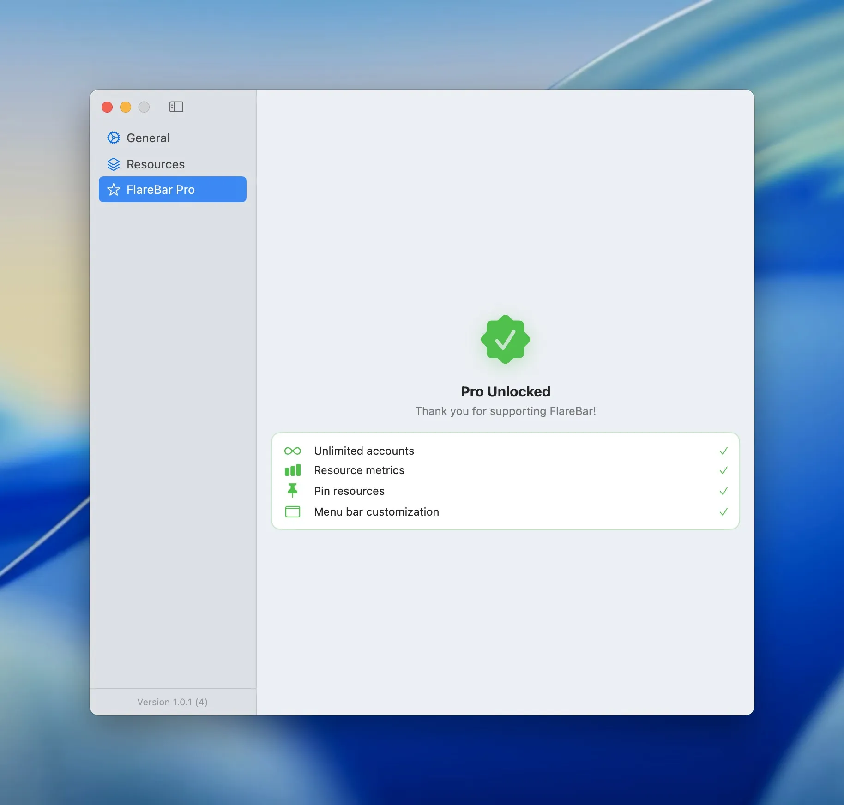Click the General gear icon
This screenshot has width=844, height=805.
pos(114,138)
